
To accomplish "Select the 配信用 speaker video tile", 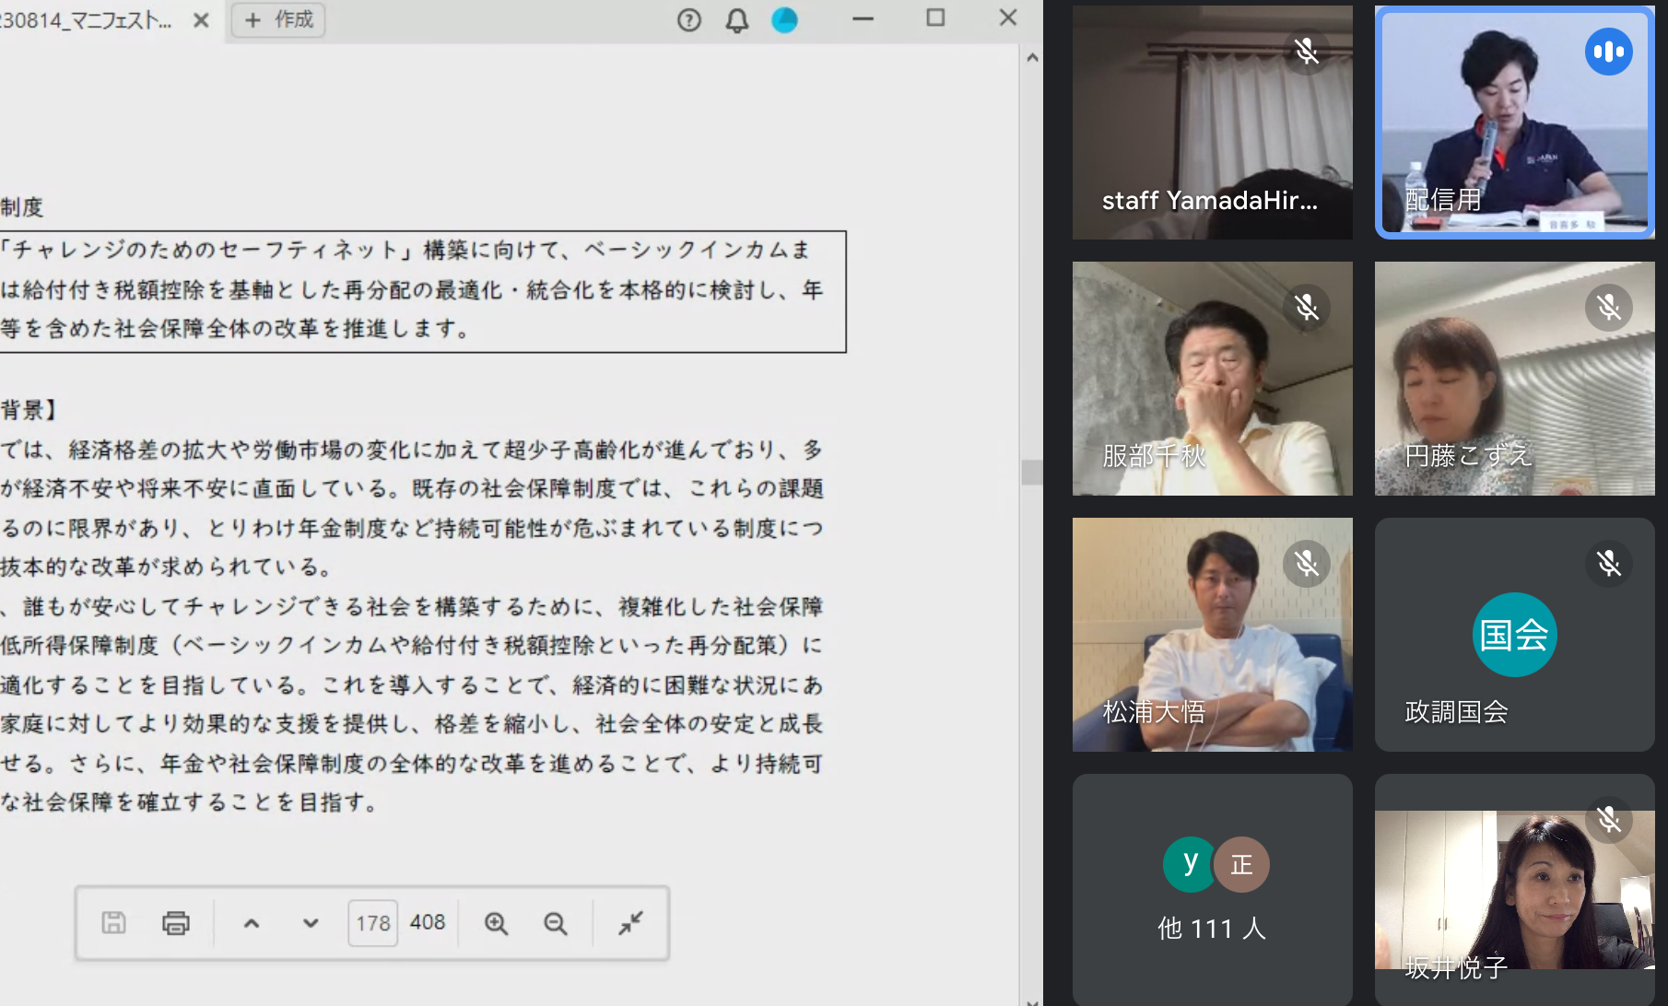I will (1514, 123).
